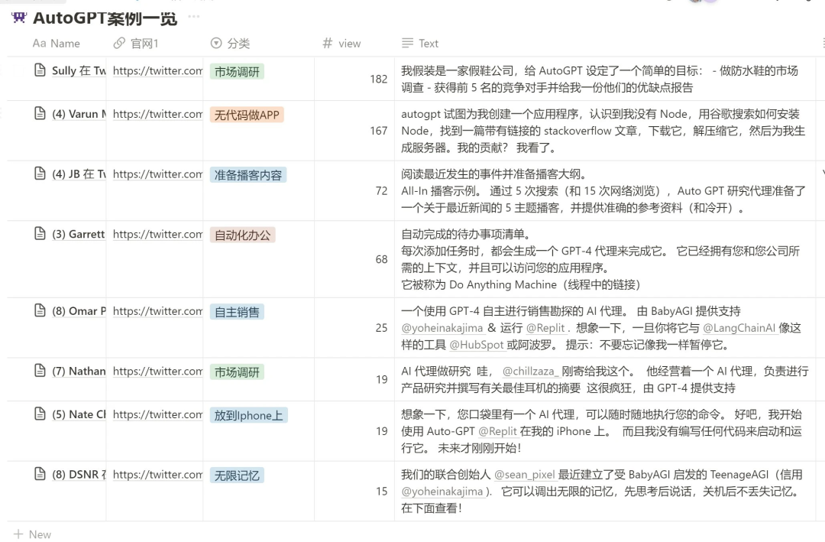Open Twitter link in DSNR row
Screen dimensions: 825x542
coord(158,475)
